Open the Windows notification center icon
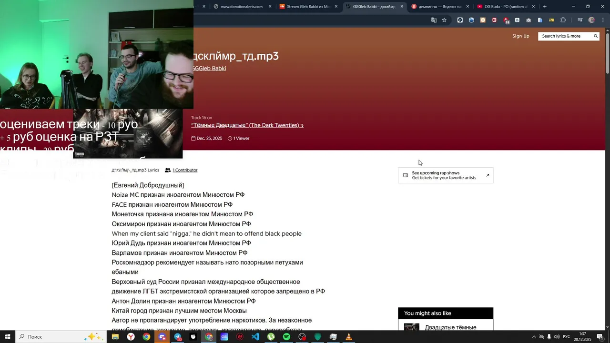 tap(600, 337)
